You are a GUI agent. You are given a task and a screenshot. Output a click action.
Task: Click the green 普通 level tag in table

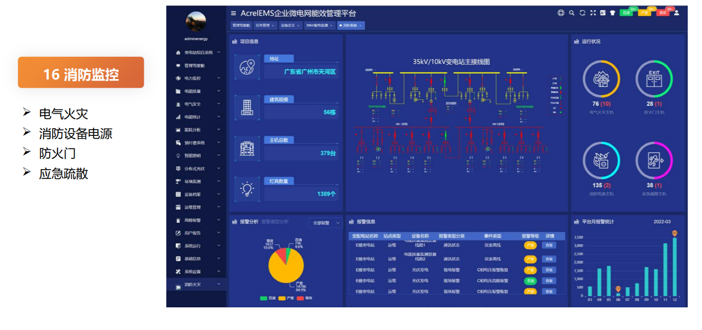(530, 281)
